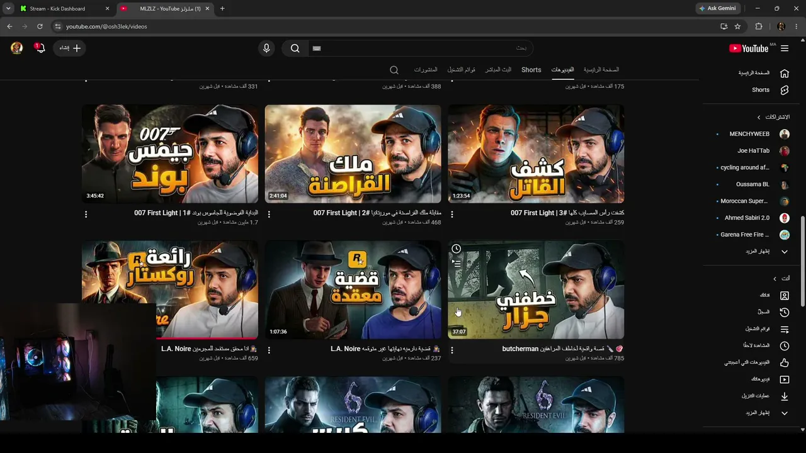Click the Home icon in the sidebar

pyautogui.click(x=785, y=73)
